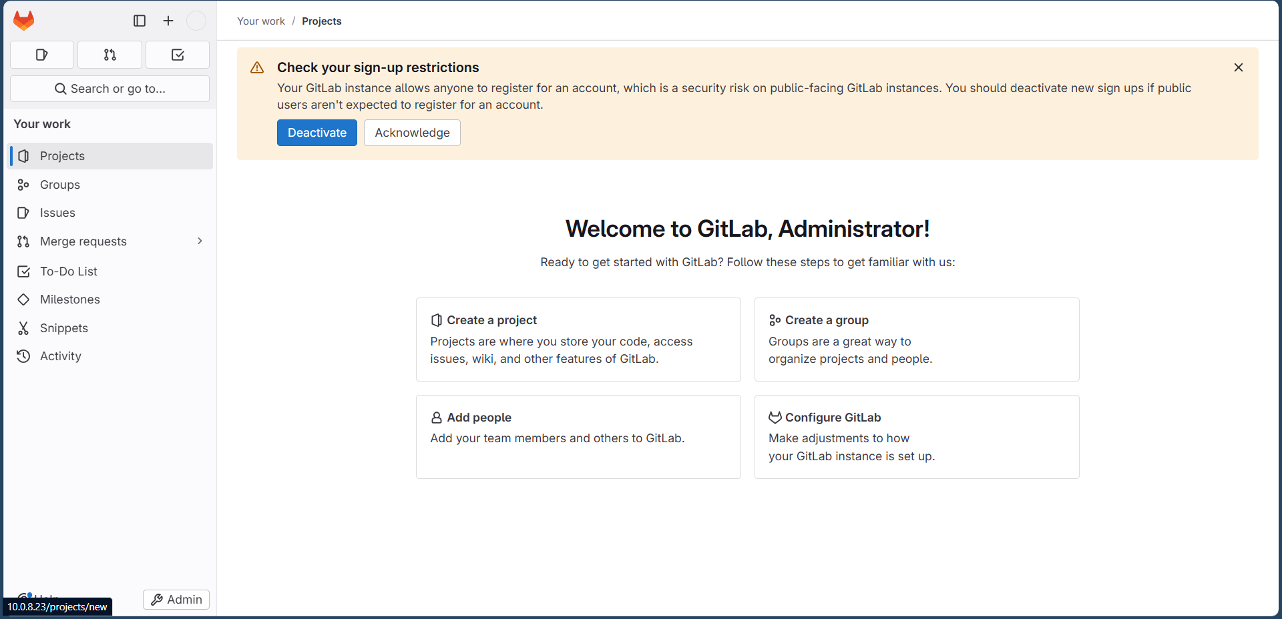Select Projects in the sidebar

pyautogui.click(x=110, y=156)
